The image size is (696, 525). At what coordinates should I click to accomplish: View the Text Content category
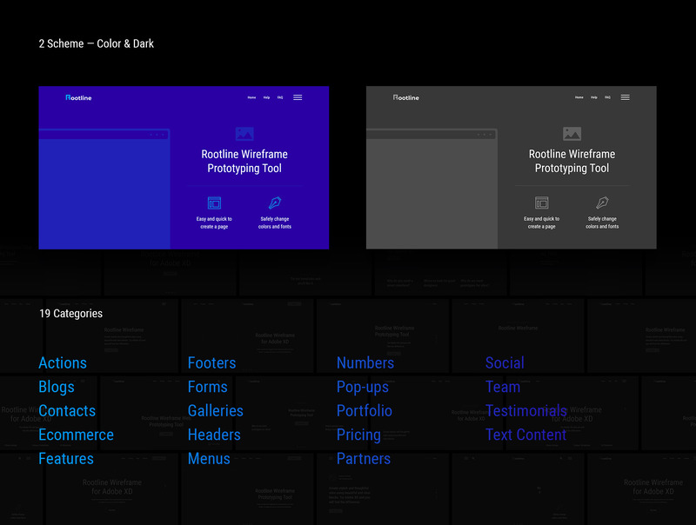coord(526,435)
